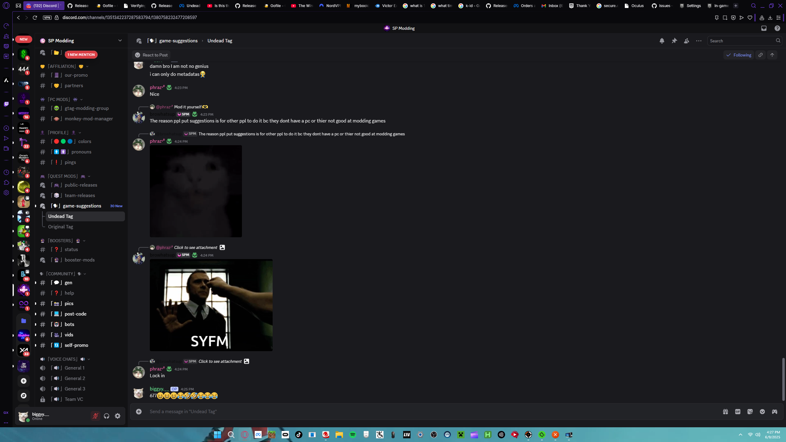Open the emoji picker in message bar
The image size is (786, 442).
click(x=762, y=412)
